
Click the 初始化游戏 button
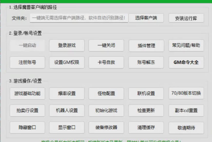106,110
